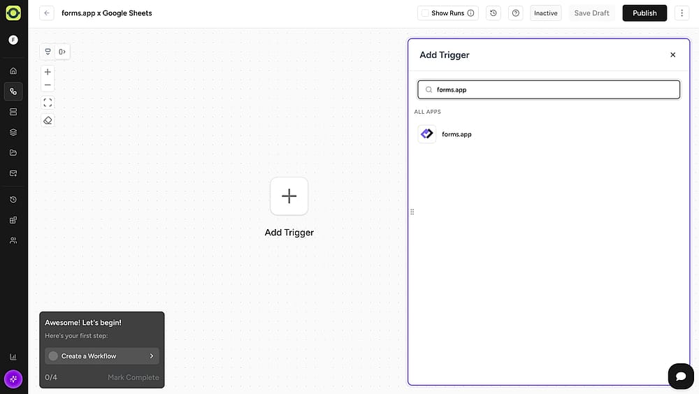Open the mail icon in the sidebar

[13, 173]
